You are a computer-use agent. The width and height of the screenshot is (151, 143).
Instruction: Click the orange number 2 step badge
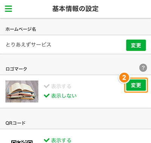point(124,78)
